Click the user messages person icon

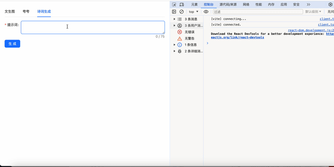[180, 26]
